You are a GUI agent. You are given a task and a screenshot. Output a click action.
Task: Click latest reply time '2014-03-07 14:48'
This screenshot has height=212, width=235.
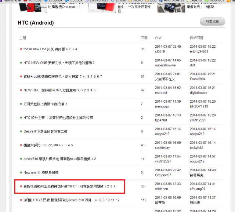point(203,170)
